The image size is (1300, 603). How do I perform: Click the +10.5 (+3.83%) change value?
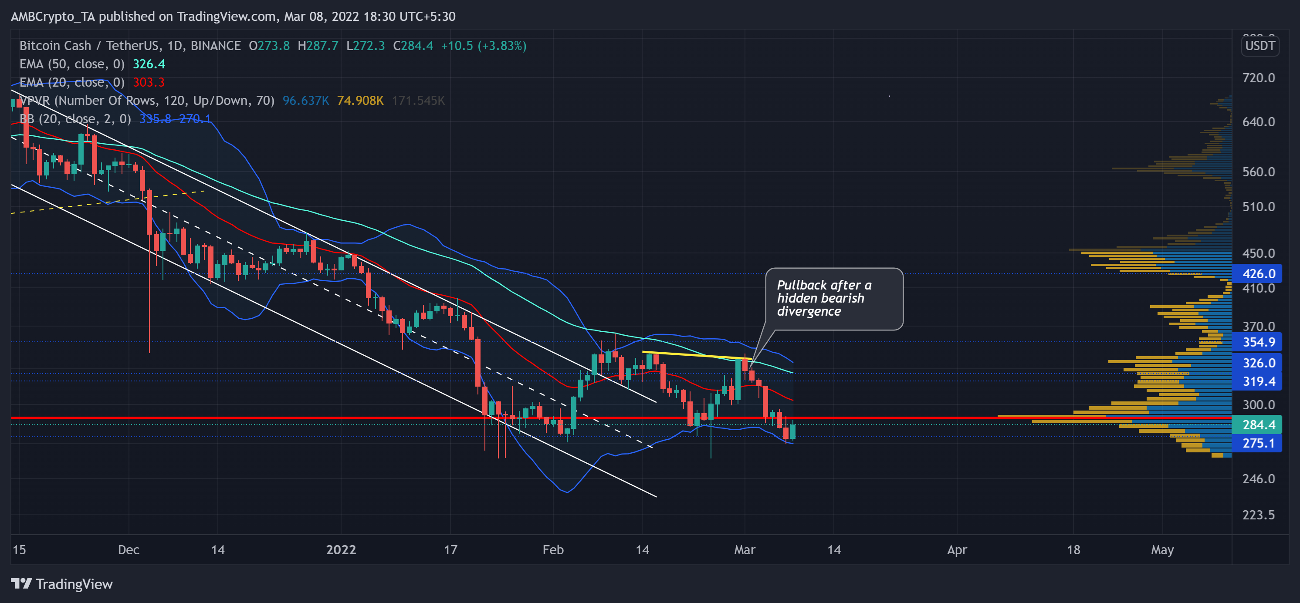[484, 46]
